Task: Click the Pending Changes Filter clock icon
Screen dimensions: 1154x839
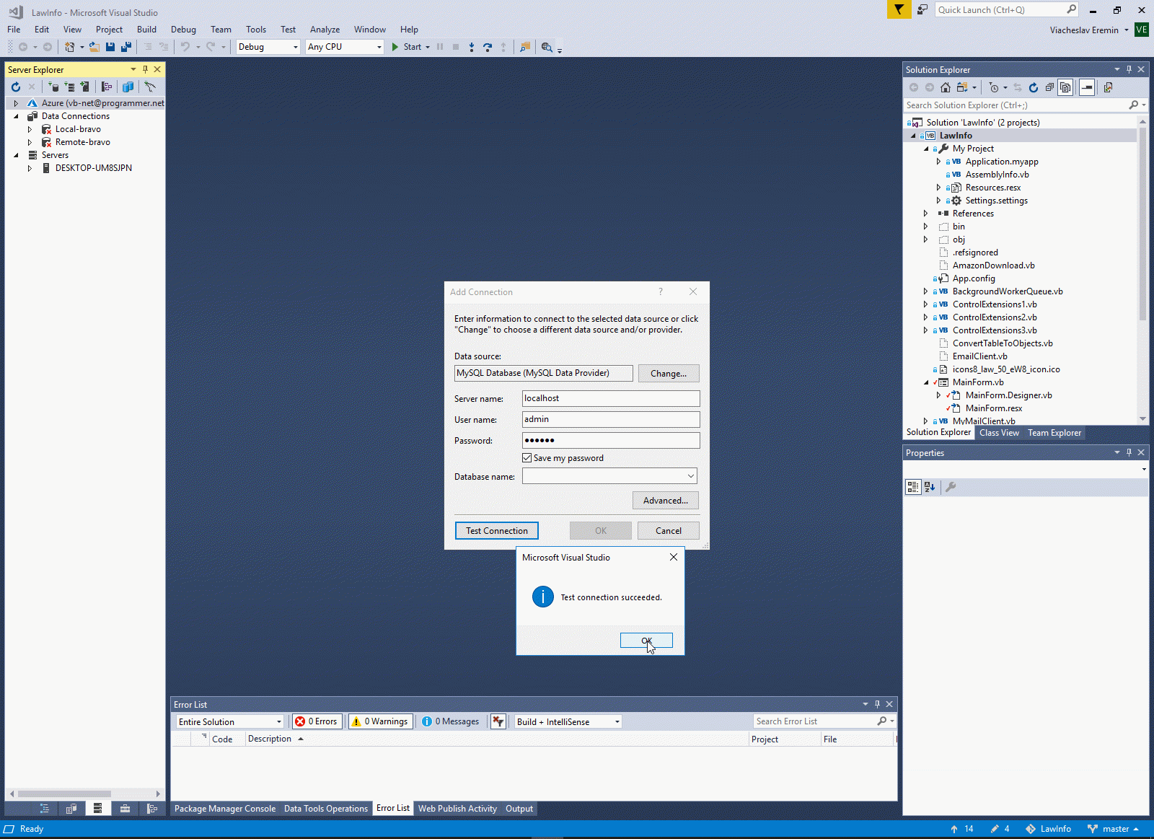Action: click(994, 87)
